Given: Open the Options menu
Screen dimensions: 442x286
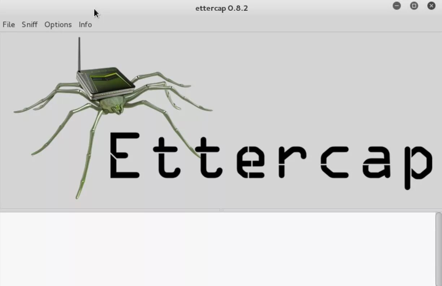Looking at the screenshot, I should coord(58,25).
